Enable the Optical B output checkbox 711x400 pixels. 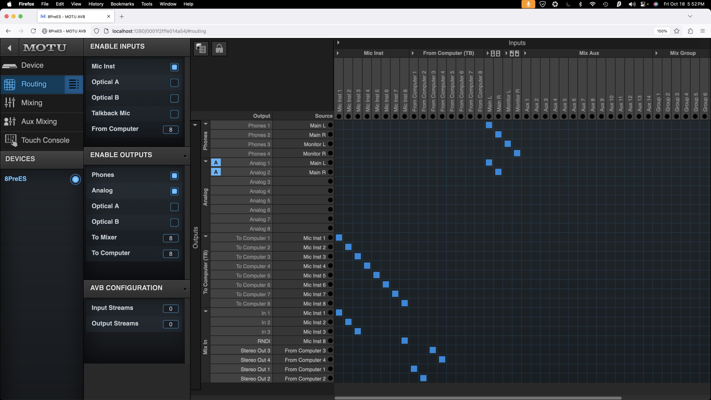(174, 222)
